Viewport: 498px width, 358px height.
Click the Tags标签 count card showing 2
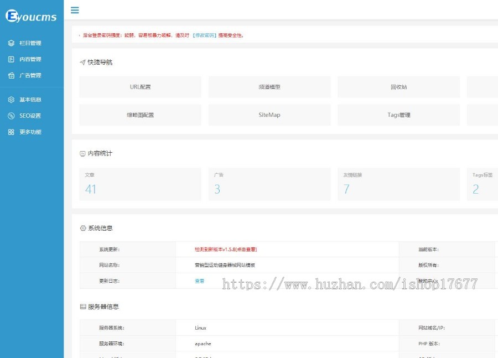483,184
